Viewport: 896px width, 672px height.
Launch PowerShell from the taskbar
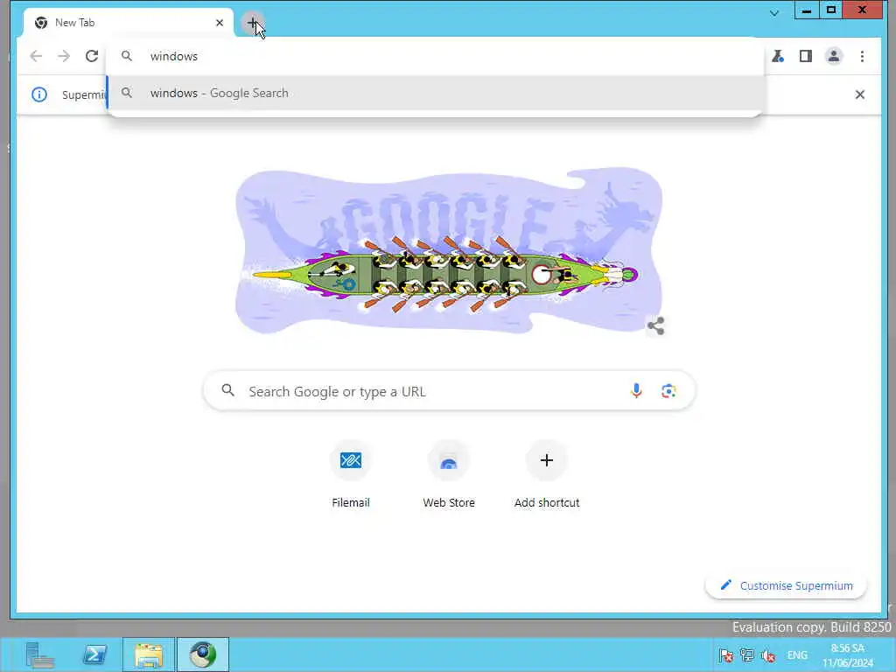pos(94,654)
